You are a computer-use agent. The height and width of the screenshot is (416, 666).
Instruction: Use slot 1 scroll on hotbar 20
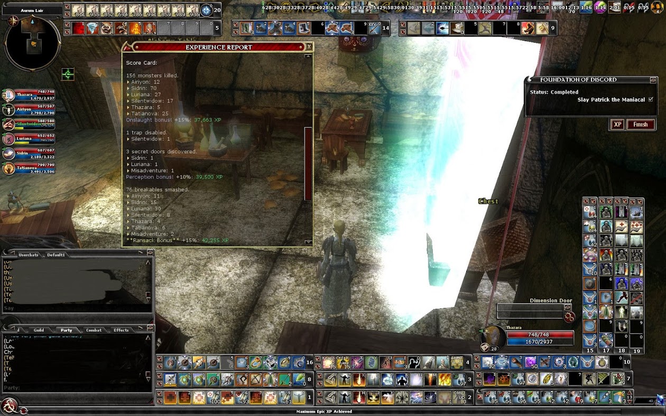[78, 10]
